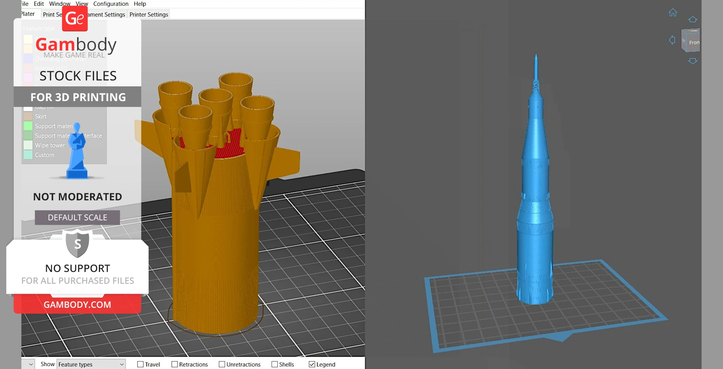Click the Skirt color swatch in legend
This screenshot has height=369, width=723.
click(x=28, y=116)
